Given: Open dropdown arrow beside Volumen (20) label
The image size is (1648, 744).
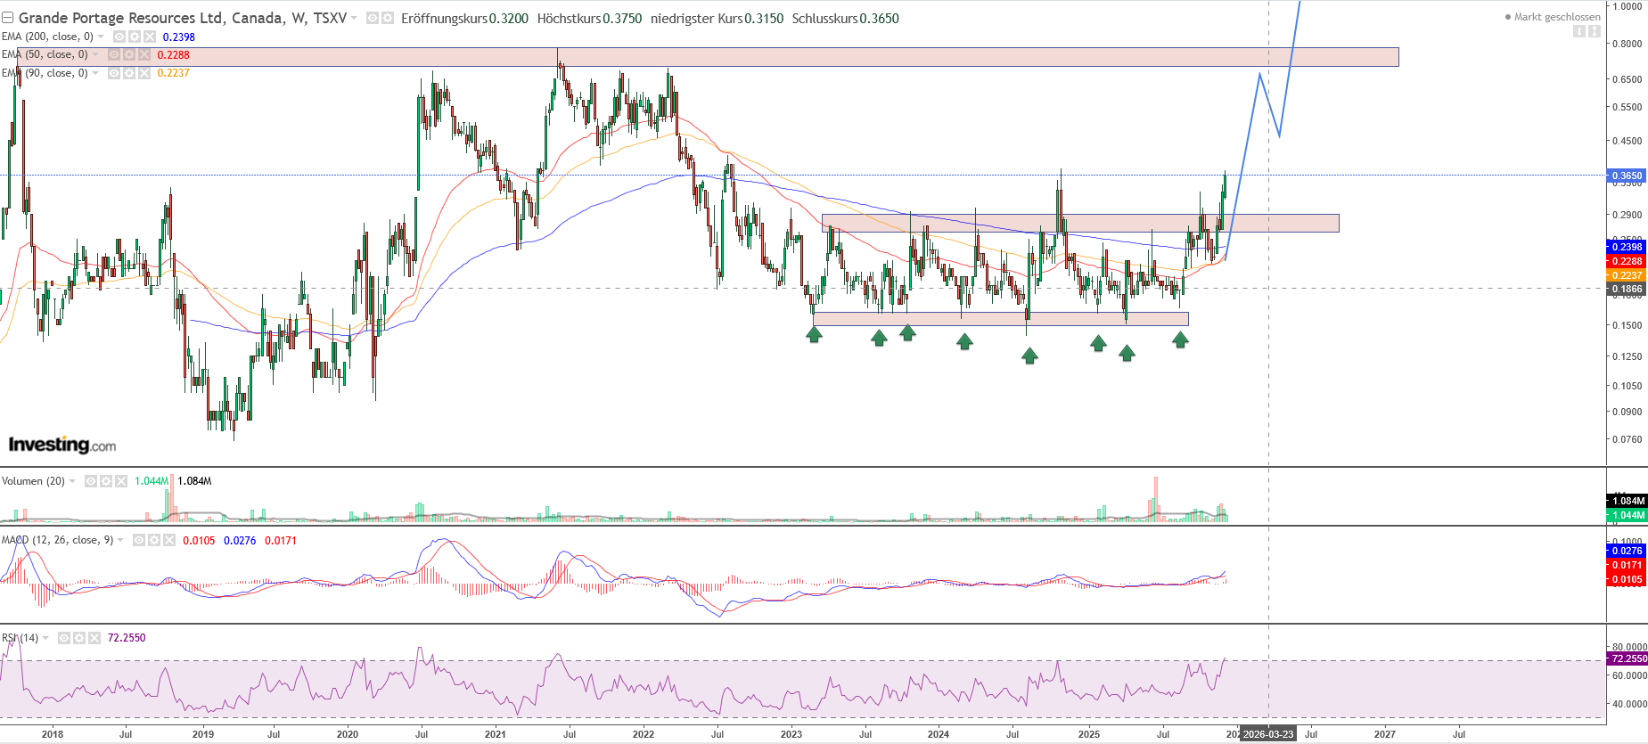Looking at the screenshot, I should [72, 481].
